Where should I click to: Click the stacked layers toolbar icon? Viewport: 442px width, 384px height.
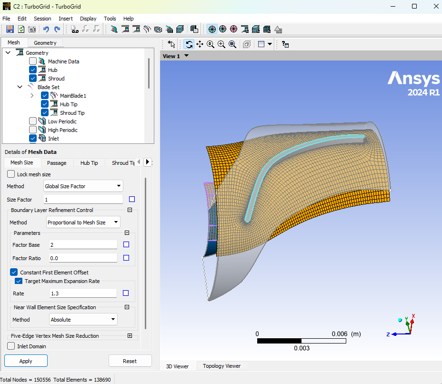pos(180,29)
